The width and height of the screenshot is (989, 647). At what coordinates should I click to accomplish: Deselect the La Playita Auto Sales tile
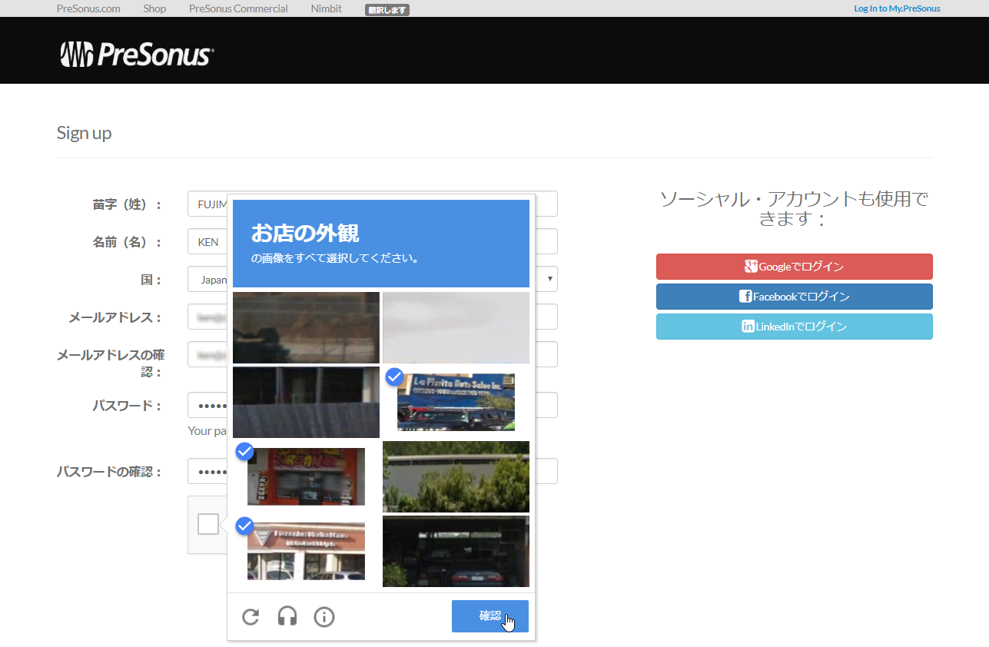456,402
